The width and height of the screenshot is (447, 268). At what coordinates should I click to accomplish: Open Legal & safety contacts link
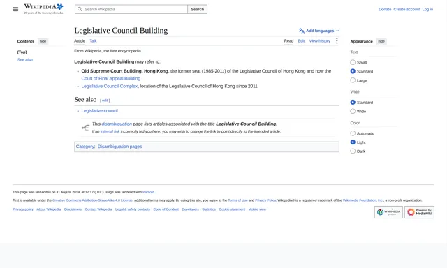133,209
